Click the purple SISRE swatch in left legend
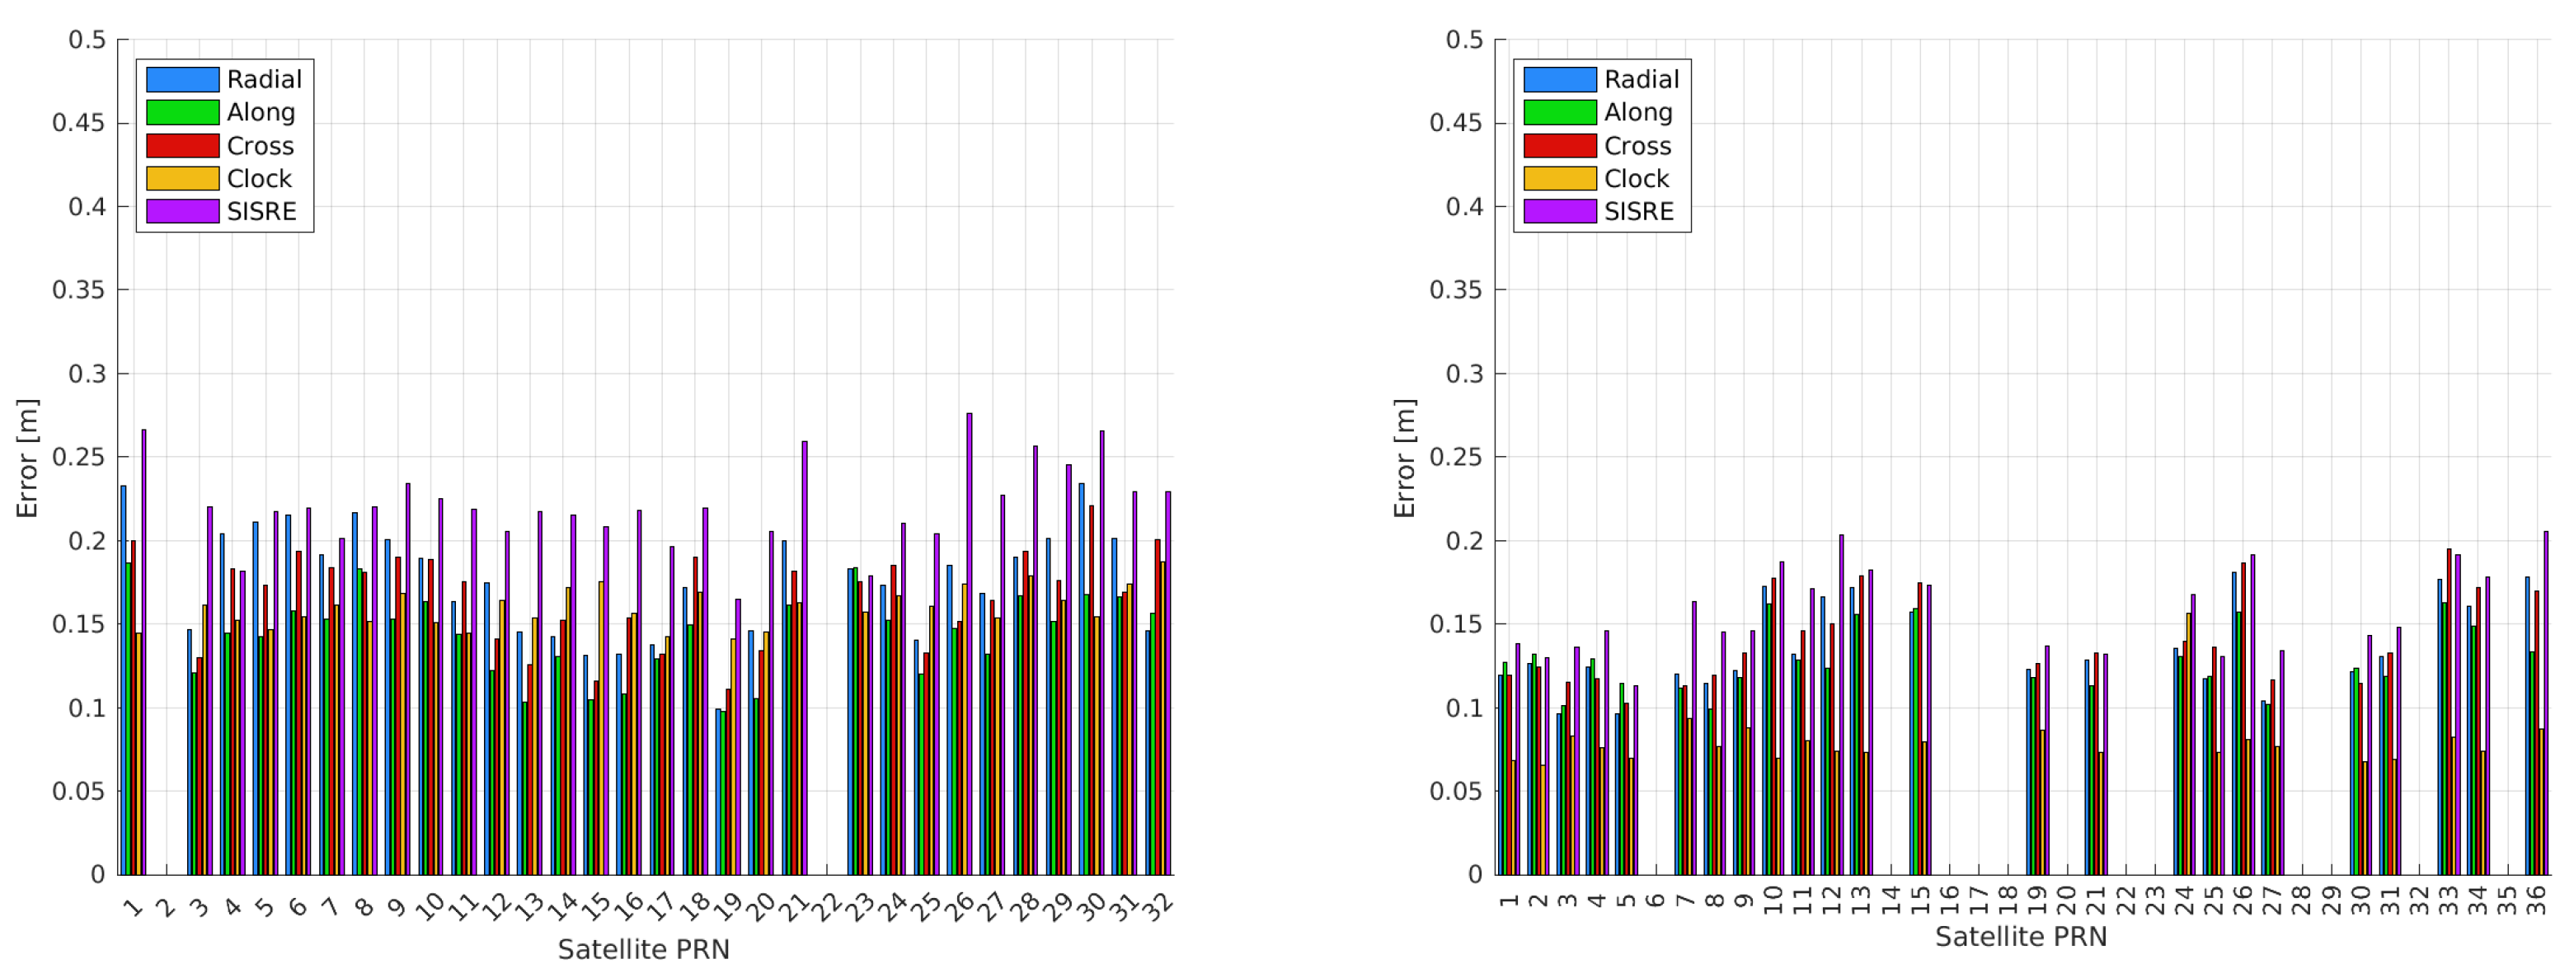Screen dimensions: 2574x978 click(x=182, y=212)
